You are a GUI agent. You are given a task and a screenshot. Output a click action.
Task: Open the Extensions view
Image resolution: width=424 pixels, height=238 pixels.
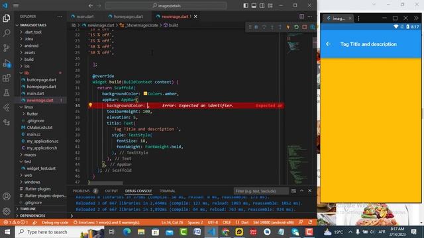pyautogui.click(x=7, y=78)
